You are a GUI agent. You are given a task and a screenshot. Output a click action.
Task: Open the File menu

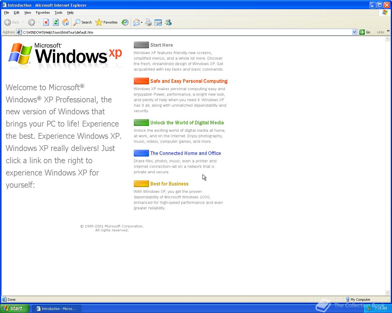tap(6, 13)
